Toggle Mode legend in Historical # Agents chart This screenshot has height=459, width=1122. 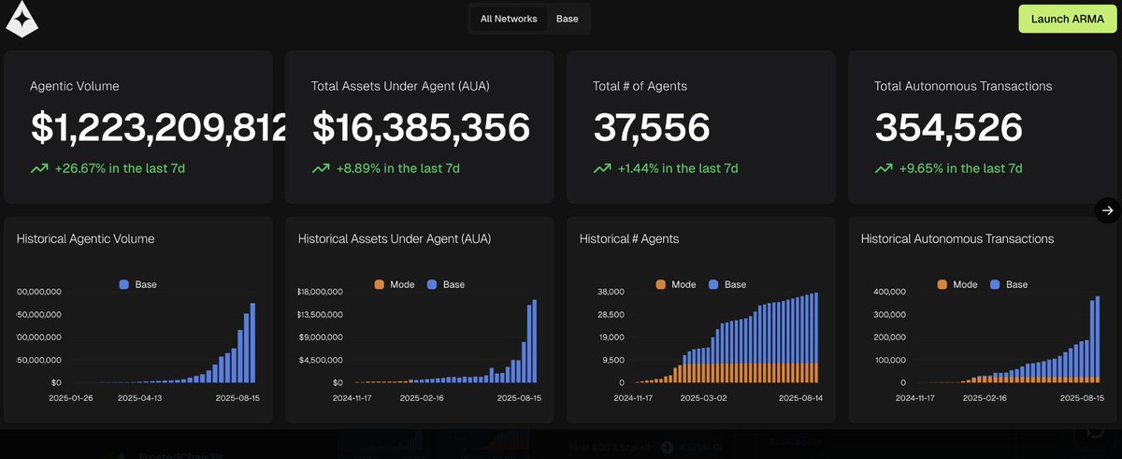tap(675, 284)
